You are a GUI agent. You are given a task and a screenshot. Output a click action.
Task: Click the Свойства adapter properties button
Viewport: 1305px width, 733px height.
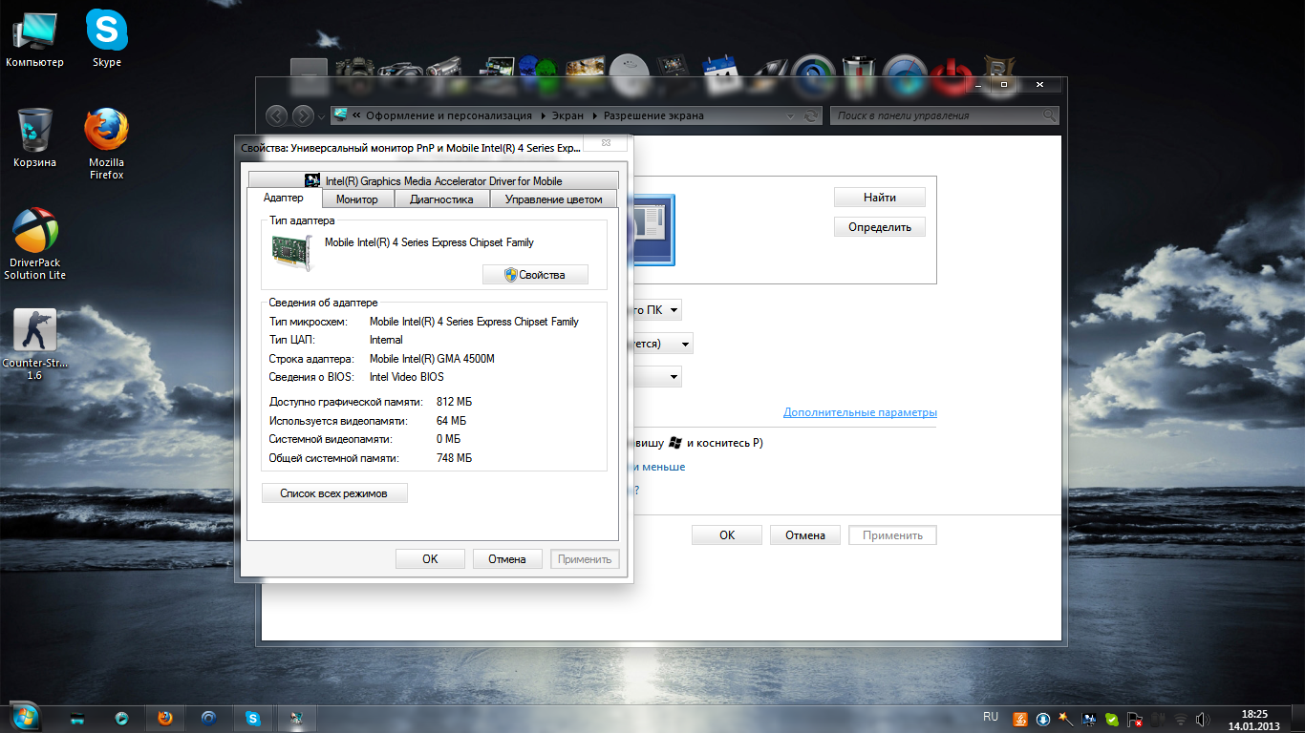pyautogui.click(x=535, y=275)
